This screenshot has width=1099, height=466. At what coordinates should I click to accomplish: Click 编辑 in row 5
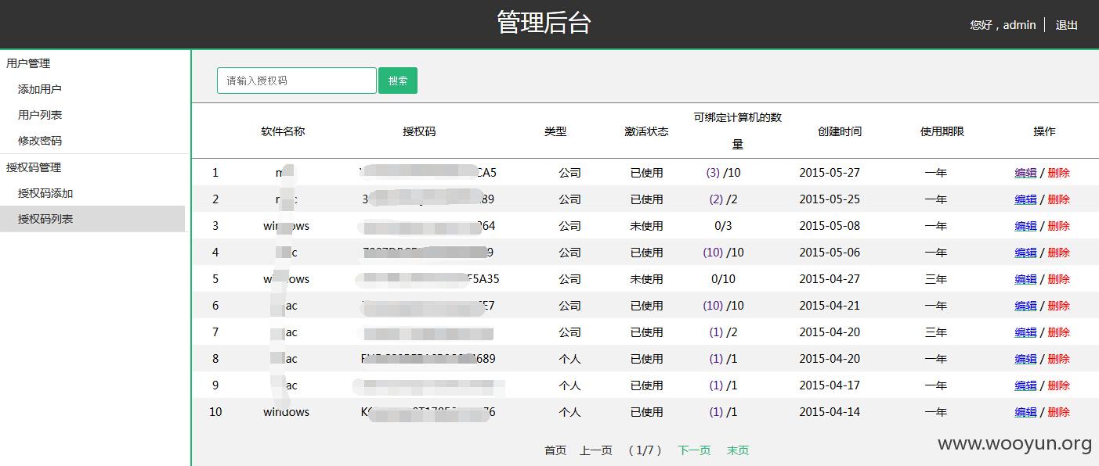[x=1025, y=279]
